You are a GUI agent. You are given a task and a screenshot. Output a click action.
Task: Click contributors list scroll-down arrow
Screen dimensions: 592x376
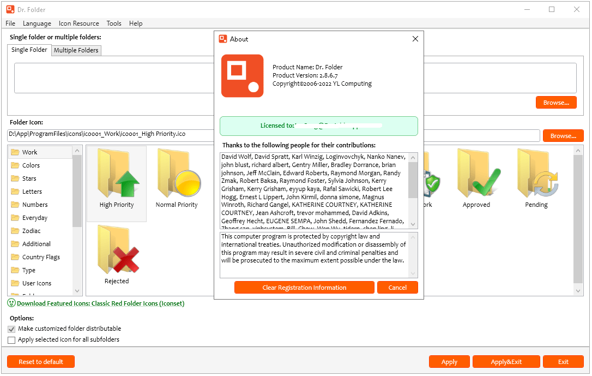click(x=413, y=224)
